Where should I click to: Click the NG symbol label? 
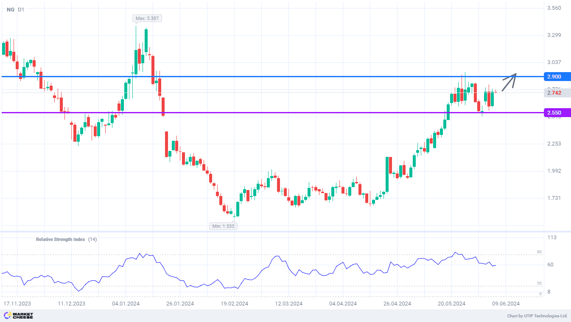(10, 9)
